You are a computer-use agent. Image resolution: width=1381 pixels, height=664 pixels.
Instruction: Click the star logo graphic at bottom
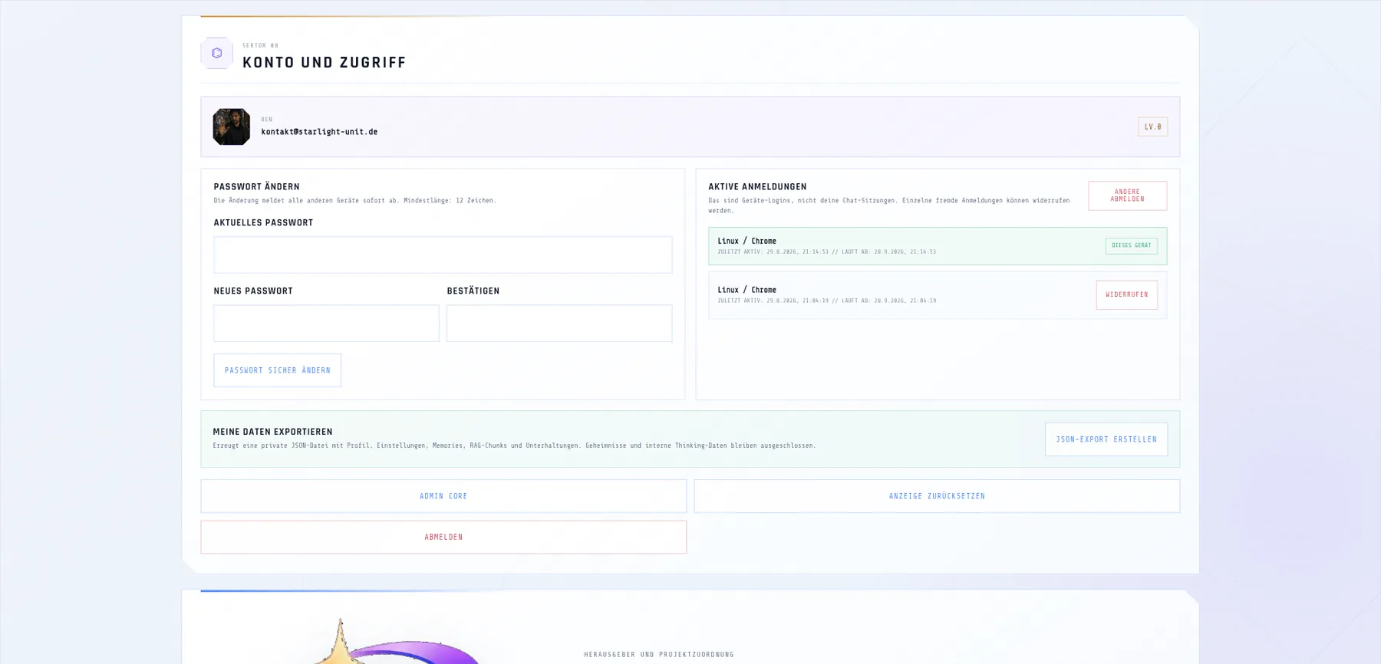tap(395, 643)
